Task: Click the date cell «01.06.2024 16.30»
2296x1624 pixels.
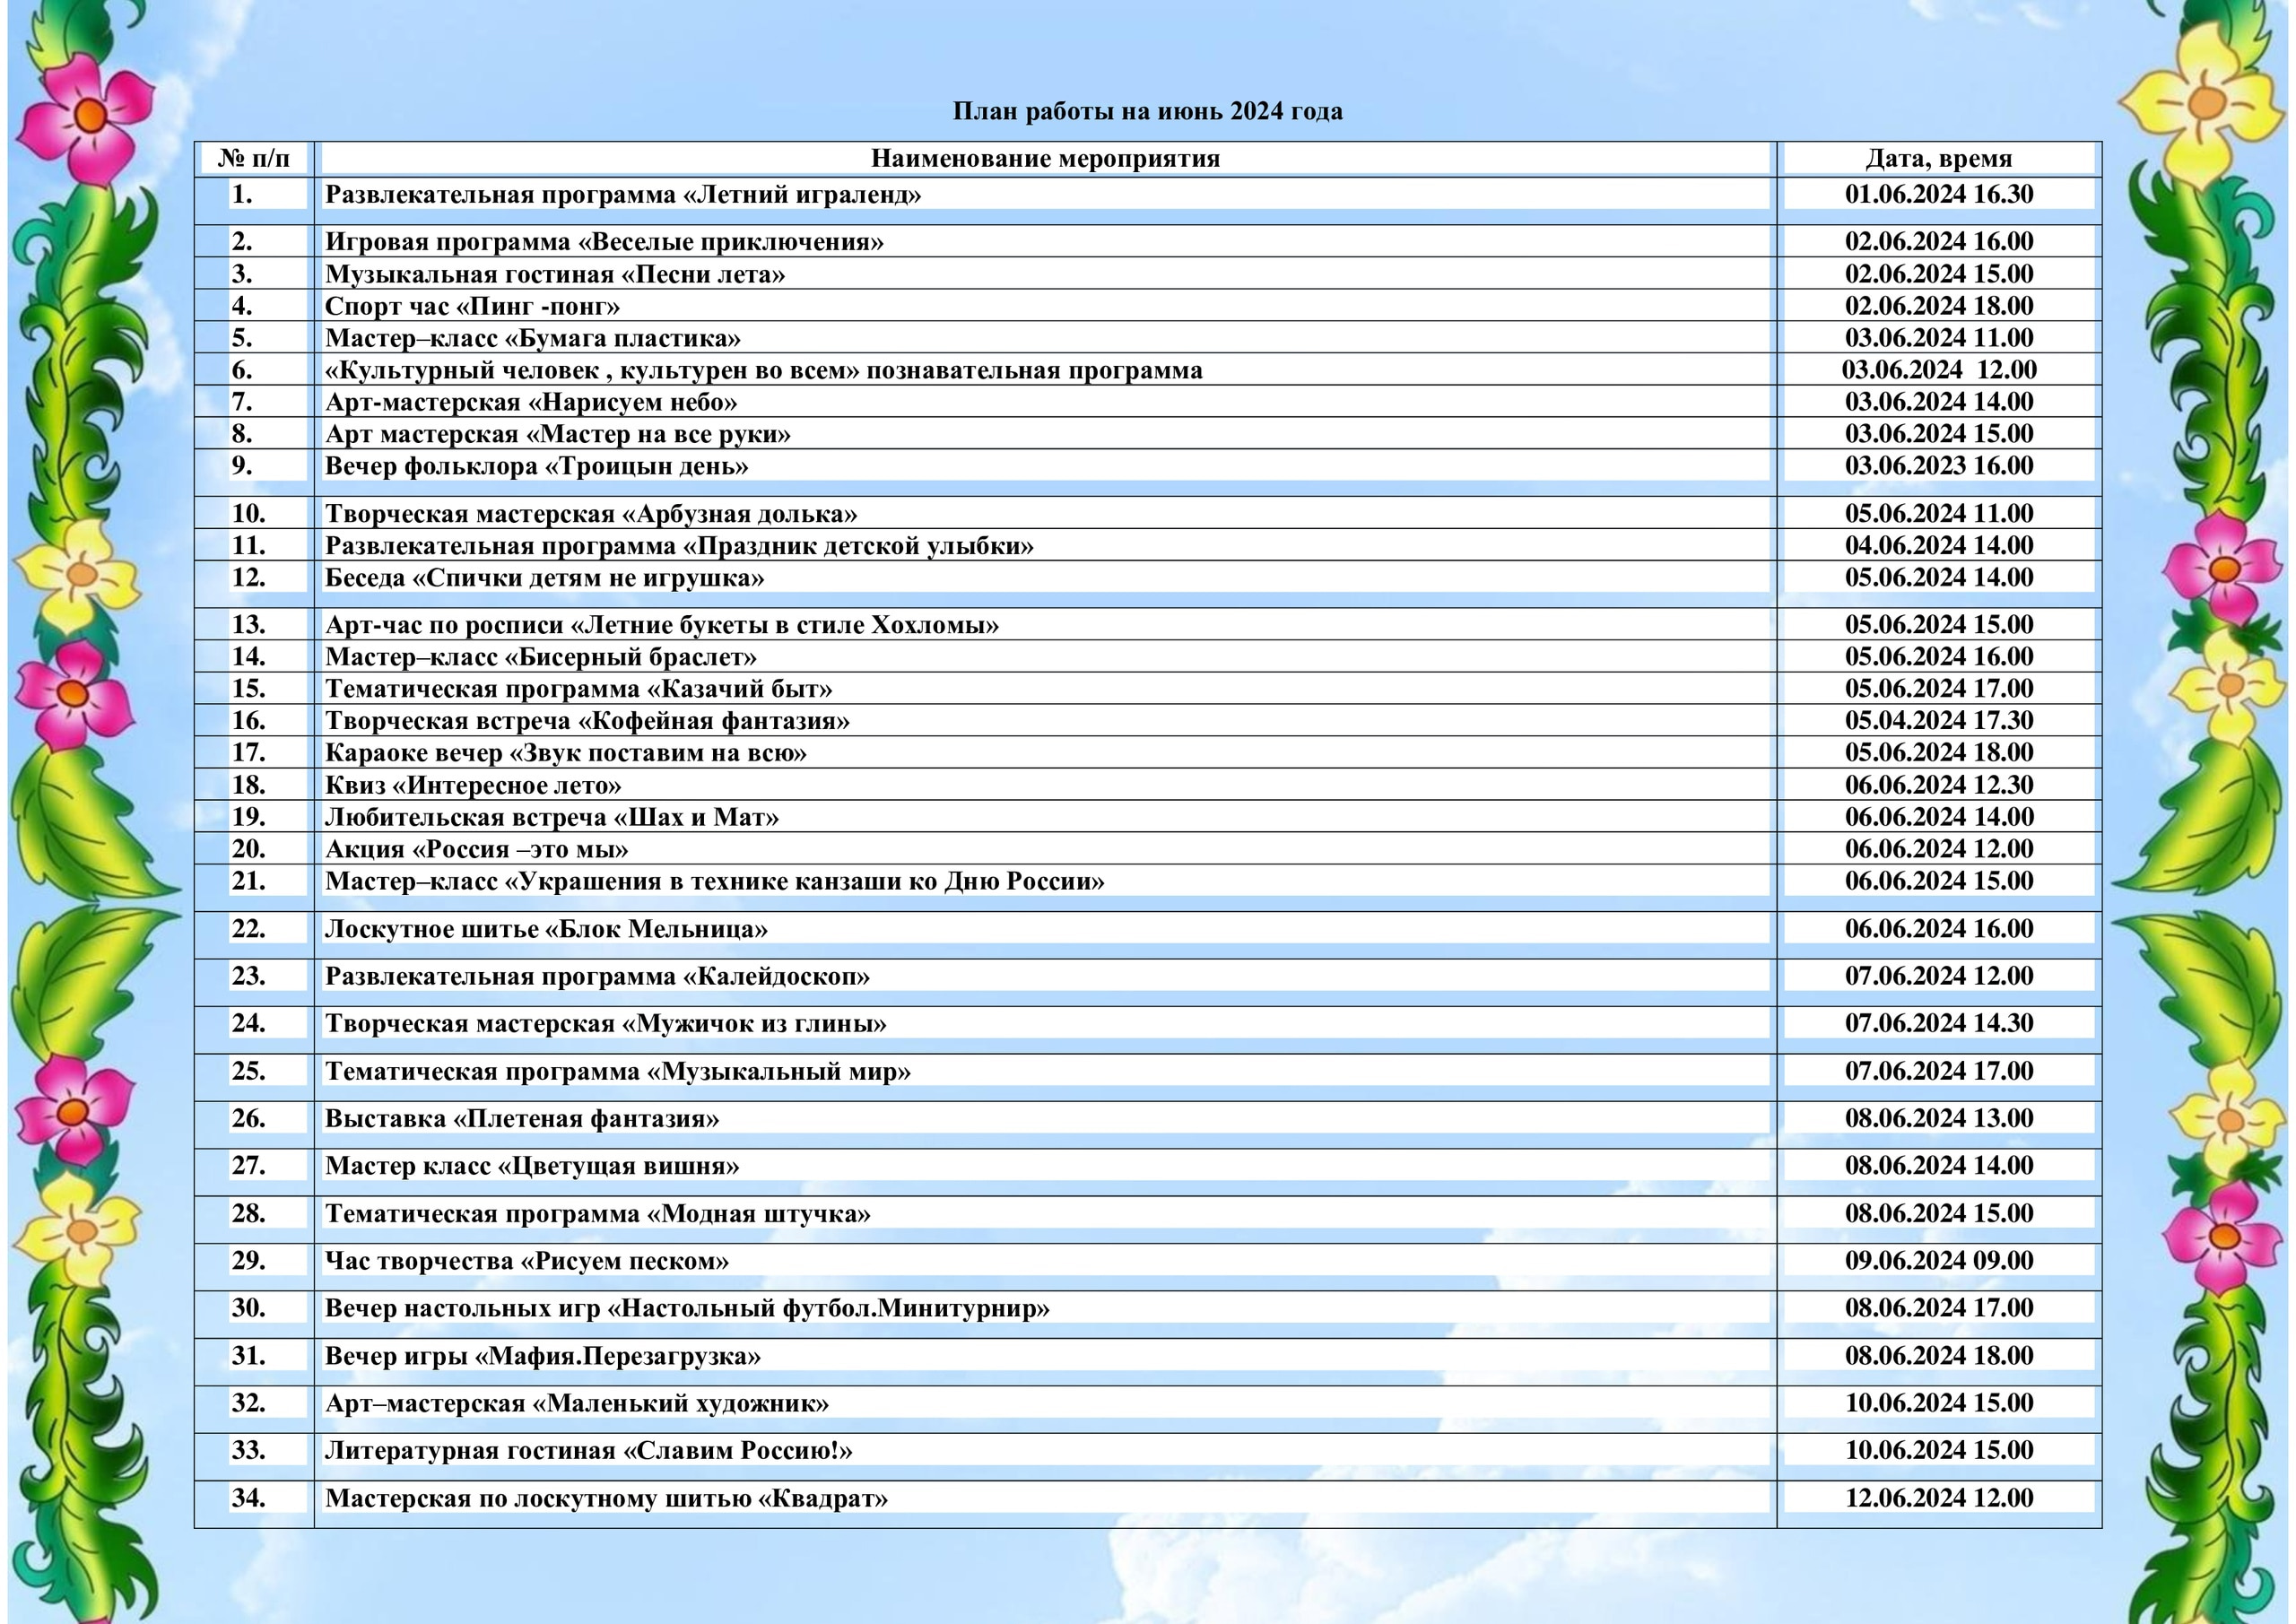Action: (1939, 194)
